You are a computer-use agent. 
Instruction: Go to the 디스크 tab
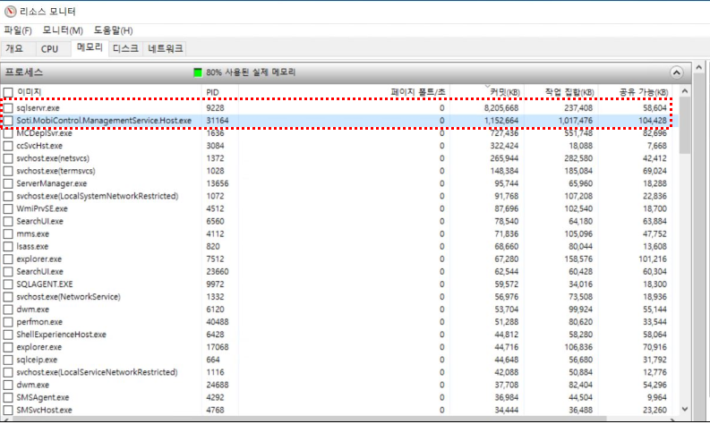(125, 48)
